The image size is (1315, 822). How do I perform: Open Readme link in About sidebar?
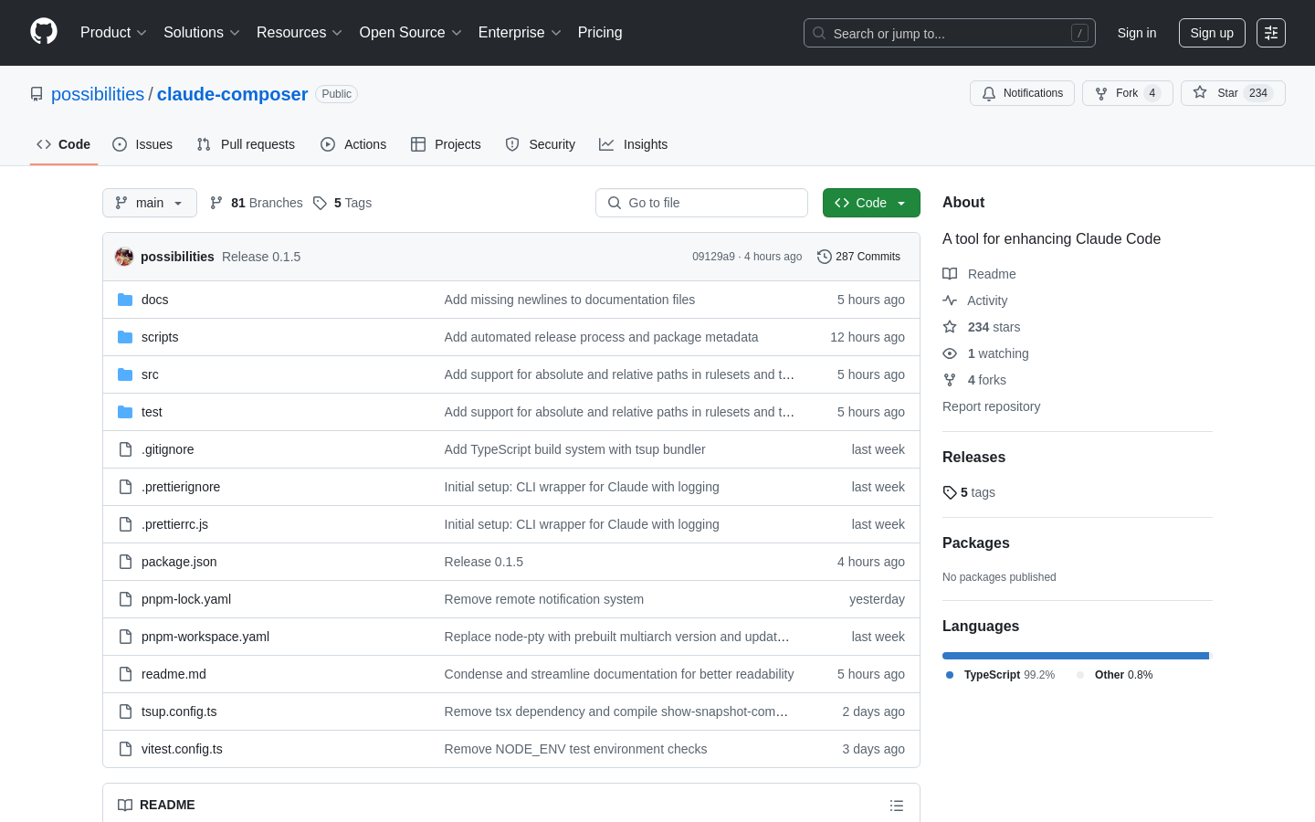(979, 274)
